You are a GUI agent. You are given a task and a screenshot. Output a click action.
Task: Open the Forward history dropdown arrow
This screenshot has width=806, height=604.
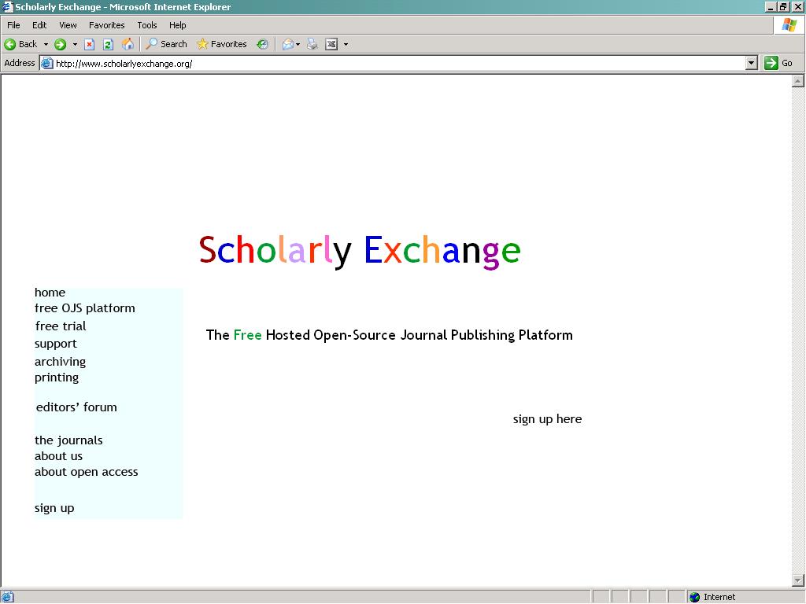75,44
